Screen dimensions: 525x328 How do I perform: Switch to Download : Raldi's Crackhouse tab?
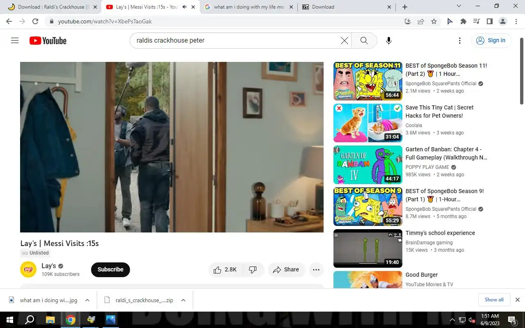point(51,7)
